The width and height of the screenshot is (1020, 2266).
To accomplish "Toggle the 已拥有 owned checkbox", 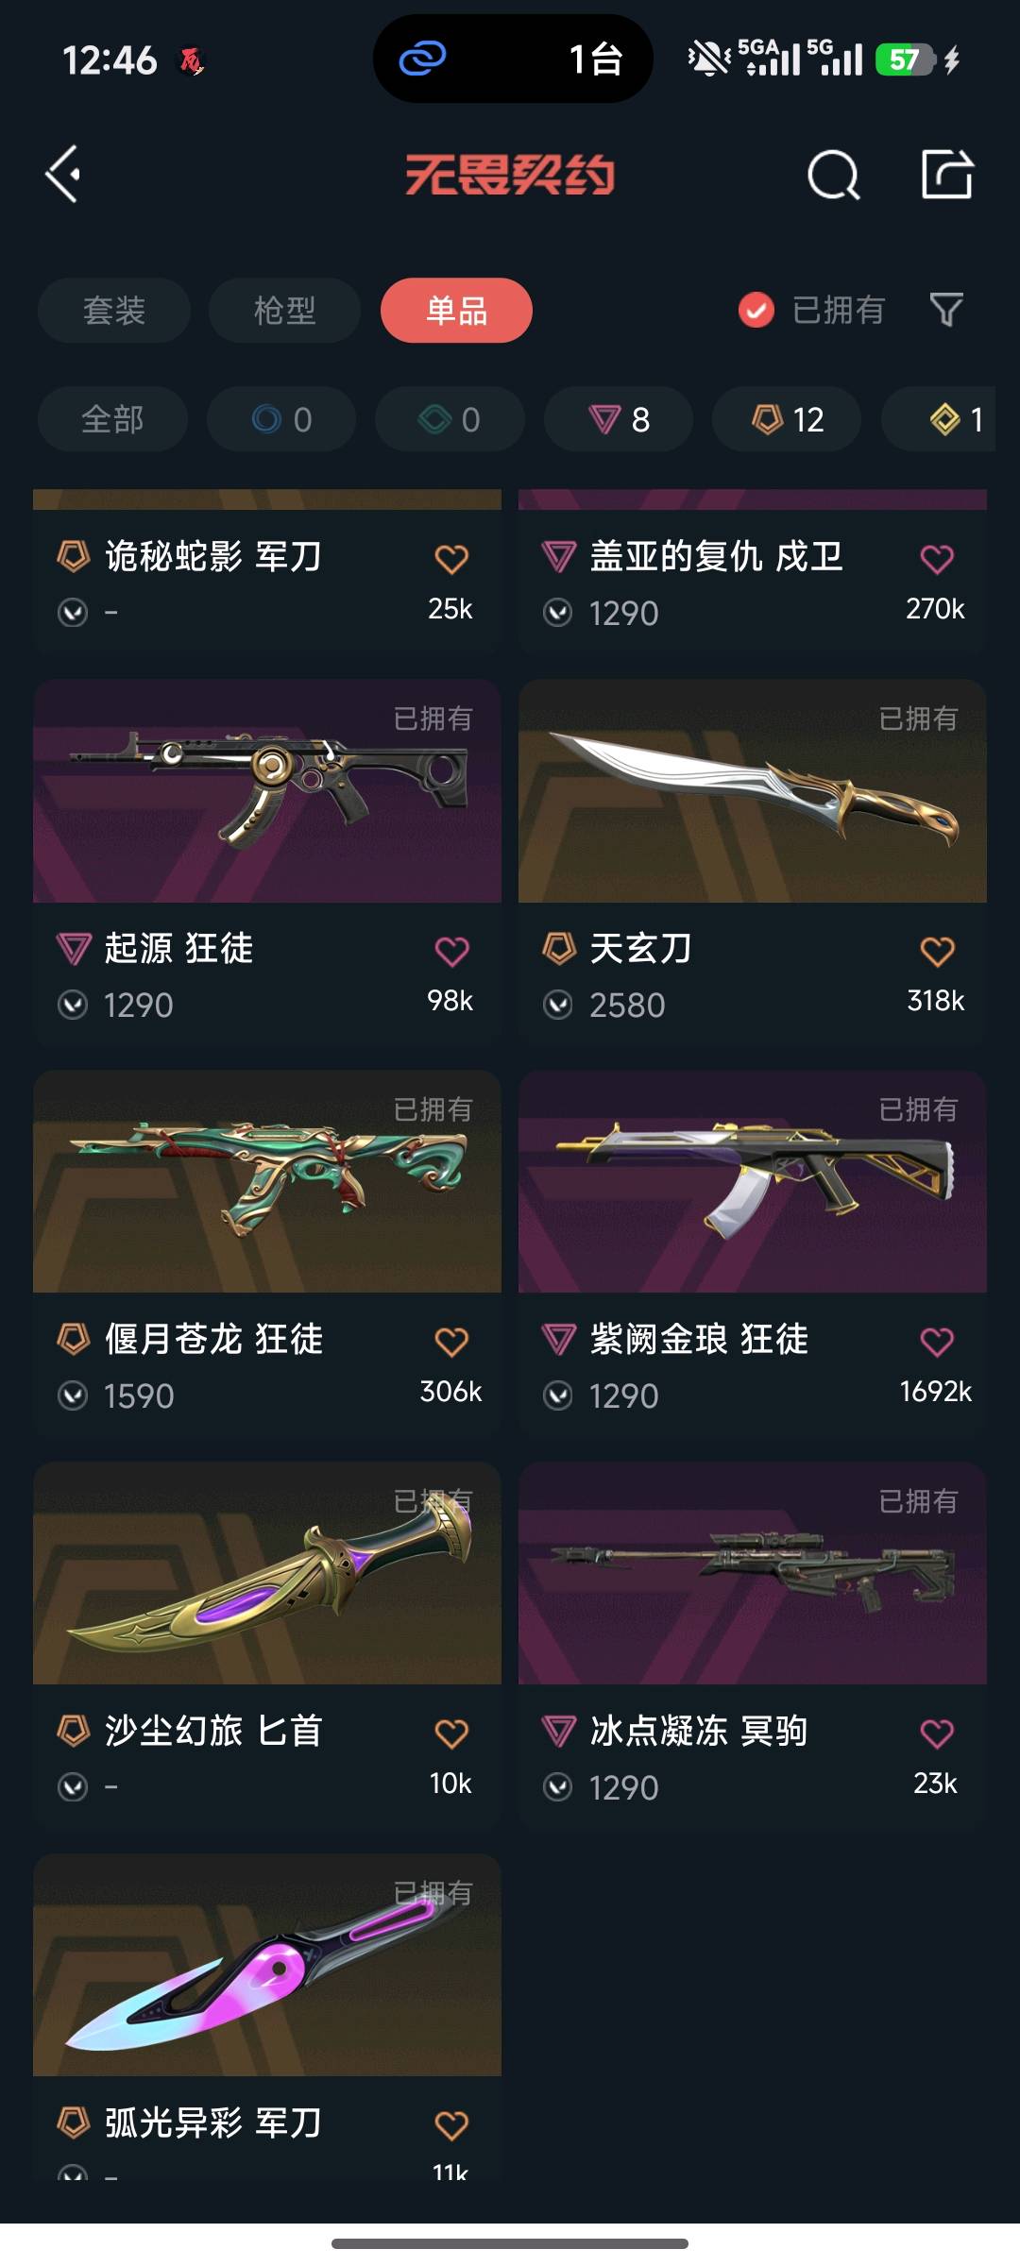I will click(756, 310).
